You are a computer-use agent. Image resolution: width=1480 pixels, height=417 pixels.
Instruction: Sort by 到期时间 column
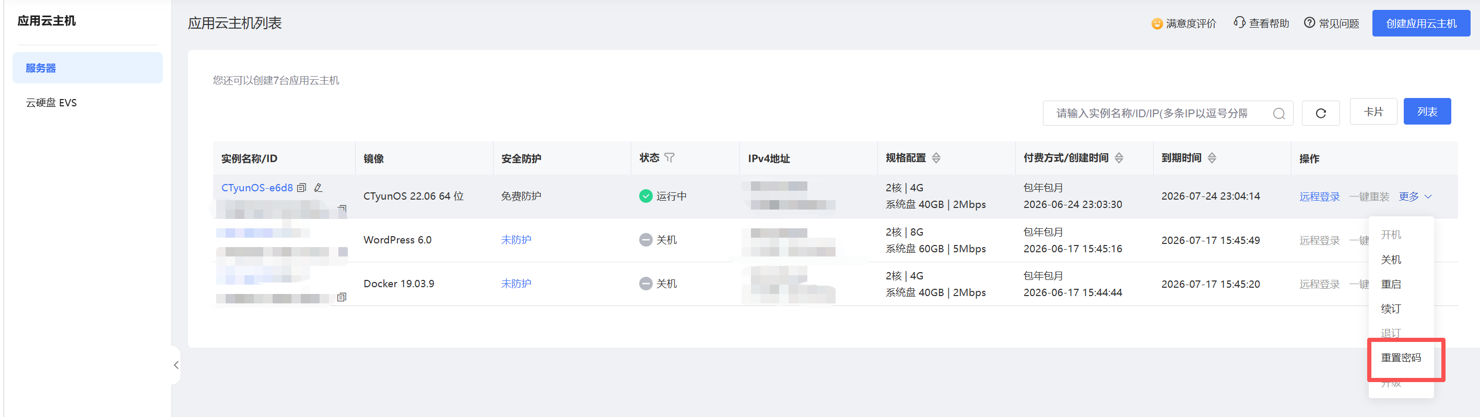(1212, 158)
